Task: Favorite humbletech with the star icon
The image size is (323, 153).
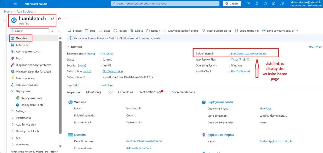Action: click(x=59, y=19)
